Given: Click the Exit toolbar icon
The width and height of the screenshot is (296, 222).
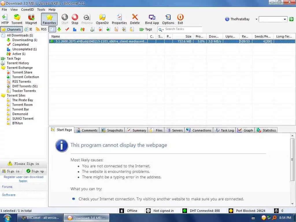Looking at the screenshot, I should [x=180, y=19].
